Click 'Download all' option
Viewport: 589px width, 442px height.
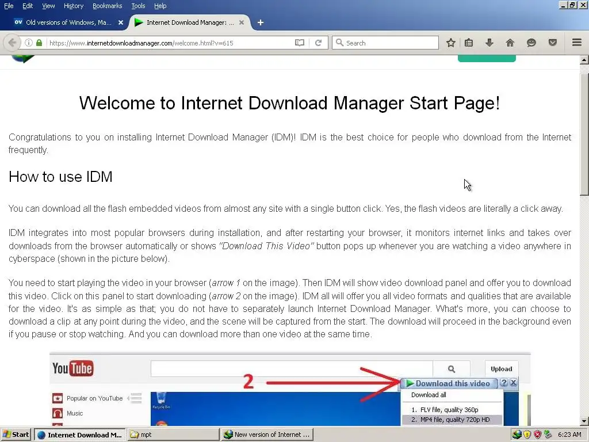[429, 395]
